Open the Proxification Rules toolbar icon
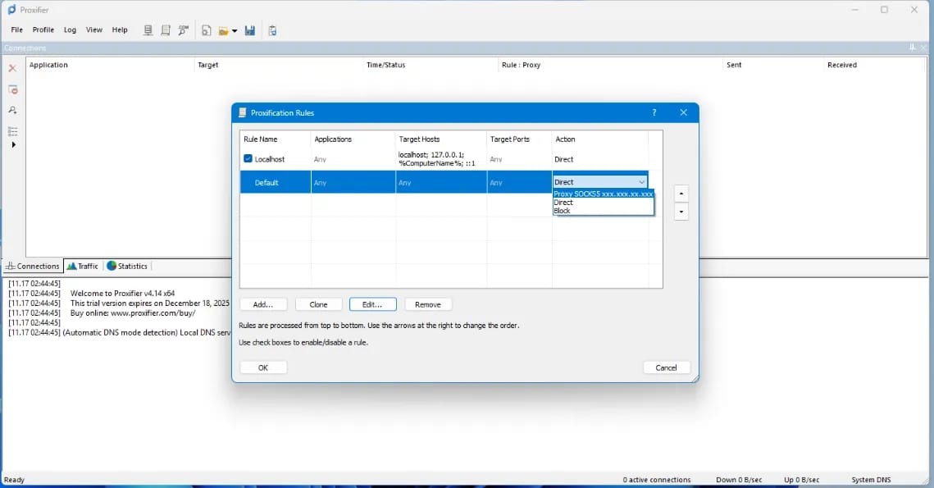Image resolution: width=934 pixels, height=488 pixels. click(166, 30)
